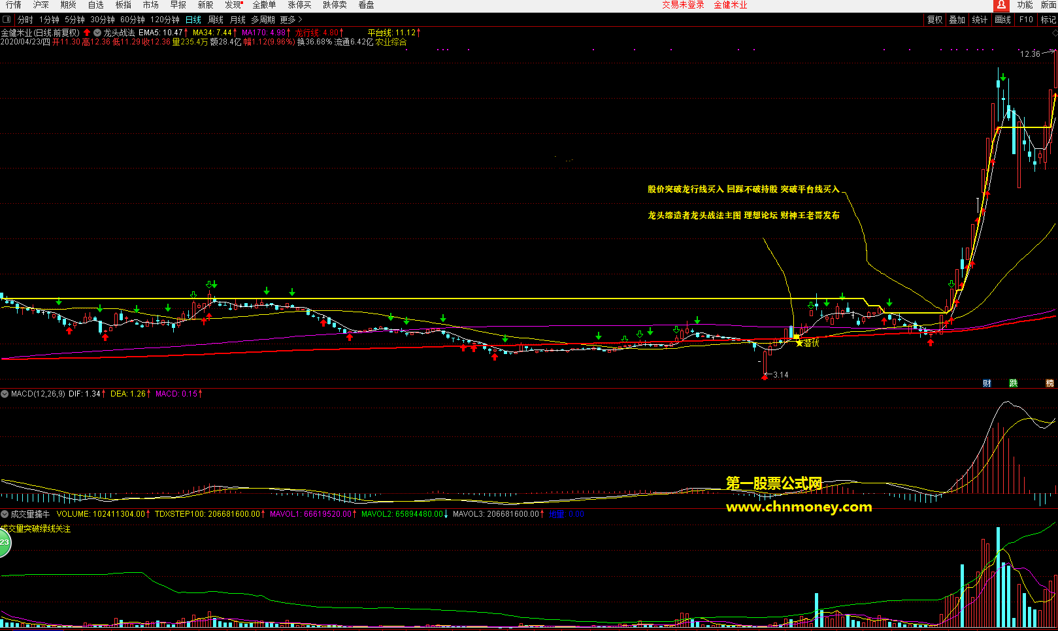The height and width of the screenshot is (631, 1058).
Task: Open F10 company info
Action: click(x=1026, y=20)
